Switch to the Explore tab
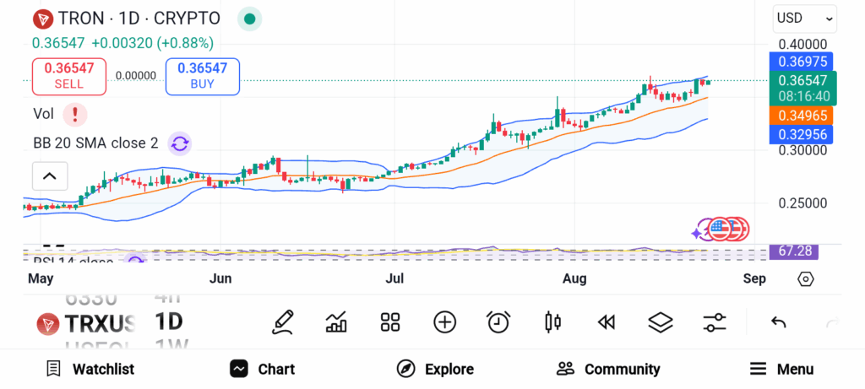The height and width of the screenshot is (389, 865). pos(435,369)
